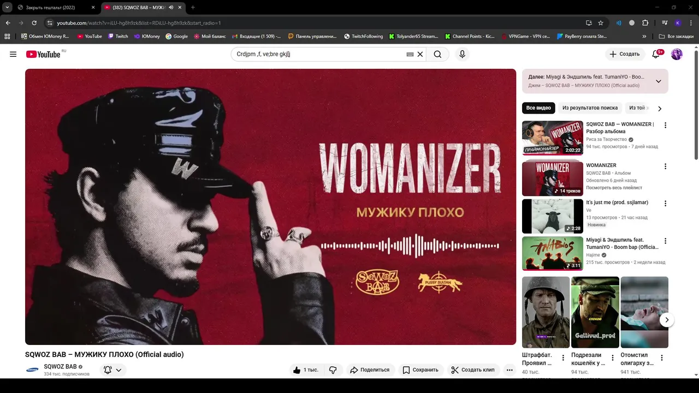Bookmark this page with the star icon

(601, 23)
